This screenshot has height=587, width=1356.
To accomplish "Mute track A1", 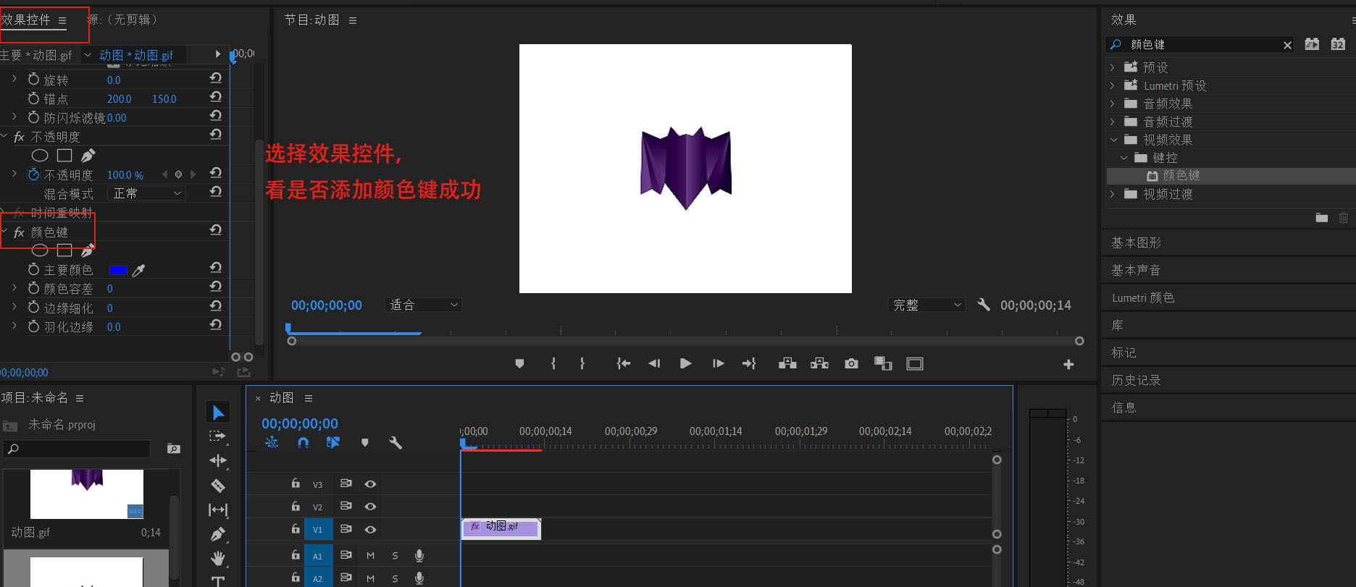I will click(x=370, y=556).
